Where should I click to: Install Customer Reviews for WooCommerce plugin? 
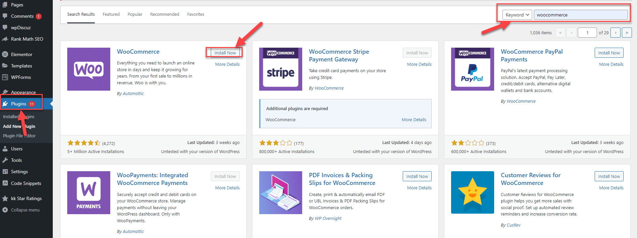click(609, 176)
